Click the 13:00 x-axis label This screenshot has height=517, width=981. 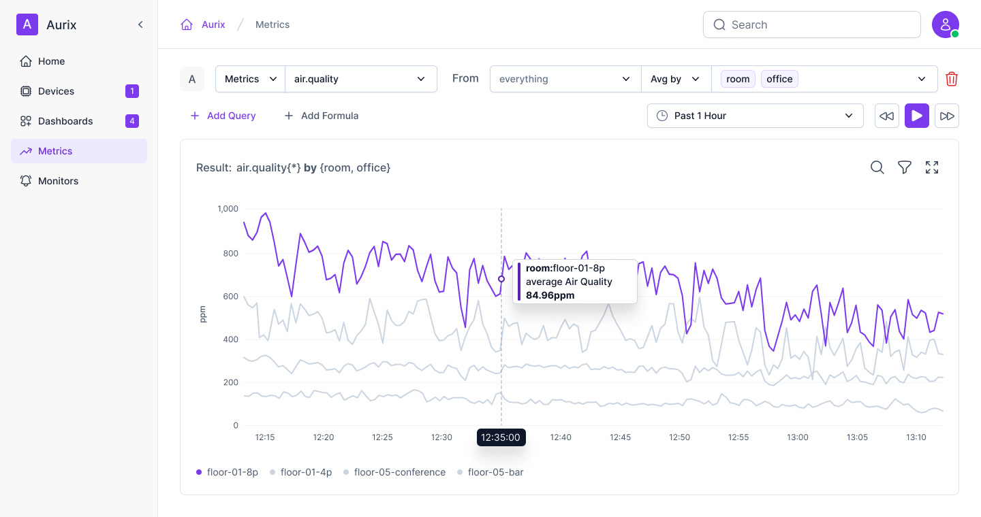pyautogui.click(x=798, y=437)
